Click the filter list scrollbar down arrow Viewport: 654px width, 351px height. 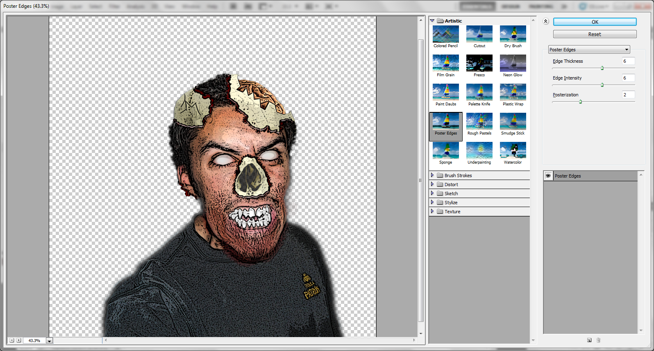533,340
